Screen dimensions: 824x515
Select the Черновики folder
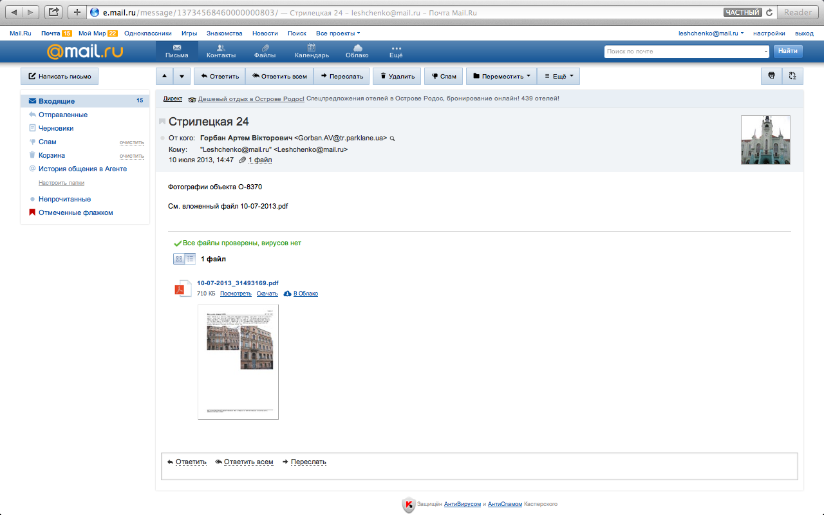55,128
